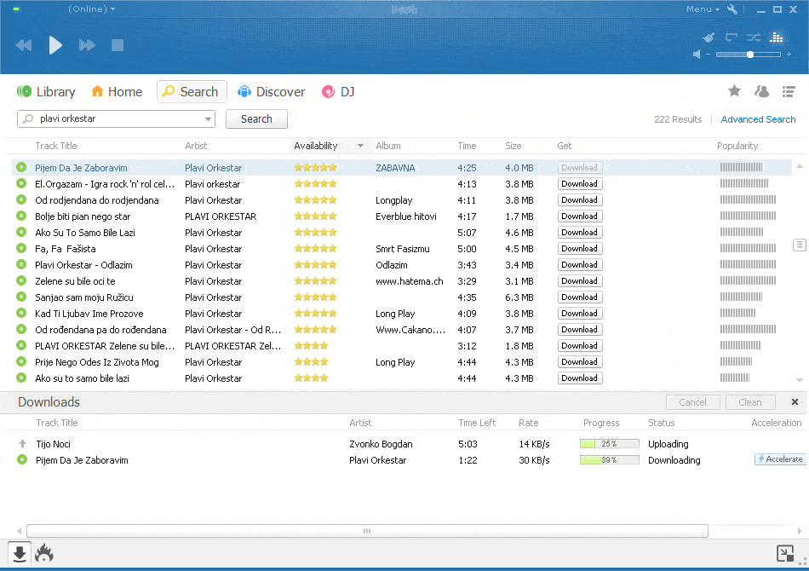The width and height of the screenshot is (809, 571).
Task: Download Fa, Fa Fašista track
Action: pos(580,248)
